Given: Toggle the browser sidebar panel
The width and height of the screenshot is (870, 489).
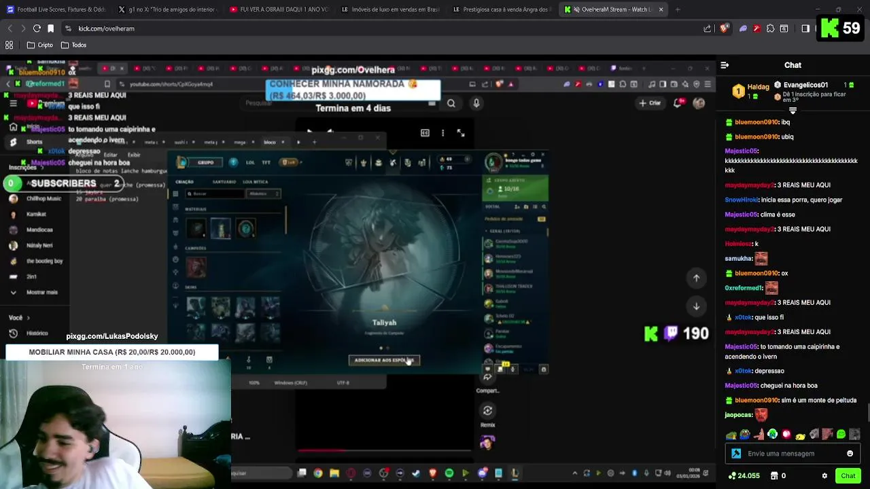Looking at the screenshot, I should [805, 29].
